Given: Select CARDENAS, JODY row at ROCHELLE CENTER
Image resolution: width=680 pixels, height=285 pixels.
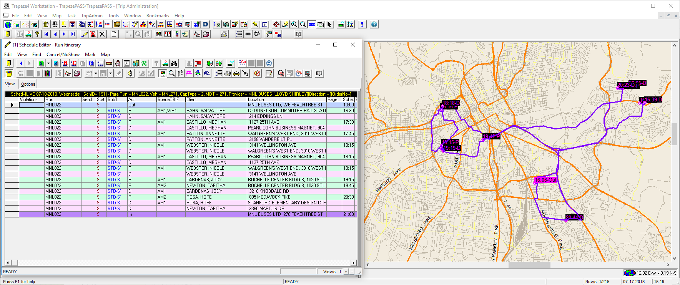Looking at the screenshot, I should [x=216, y=180].
